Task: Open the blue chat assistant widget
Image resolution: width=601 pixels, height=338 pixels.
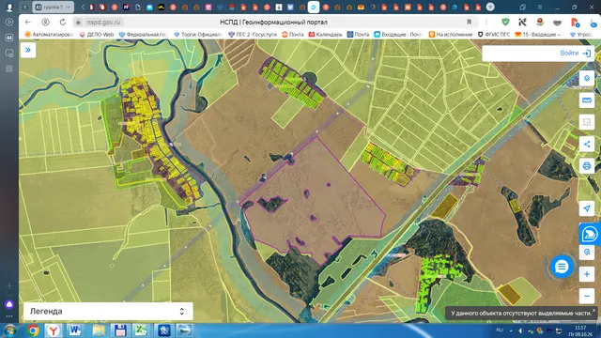Action: 589,234
